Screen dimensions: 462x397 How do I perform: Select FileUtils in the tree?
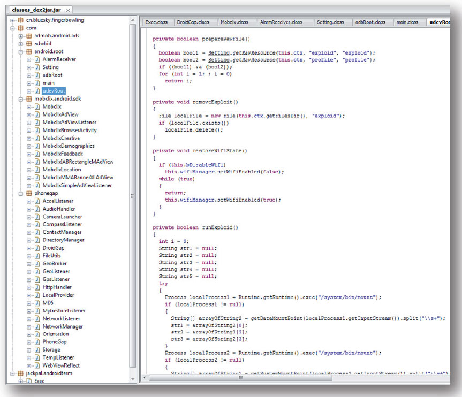click(51, 256)
